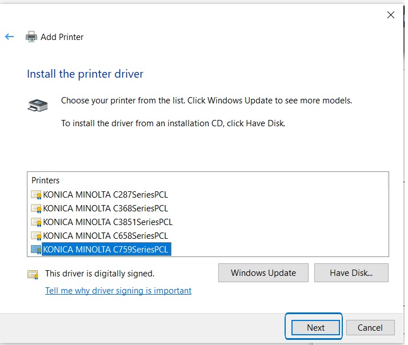Proceed with the Next button

(315, 327)
